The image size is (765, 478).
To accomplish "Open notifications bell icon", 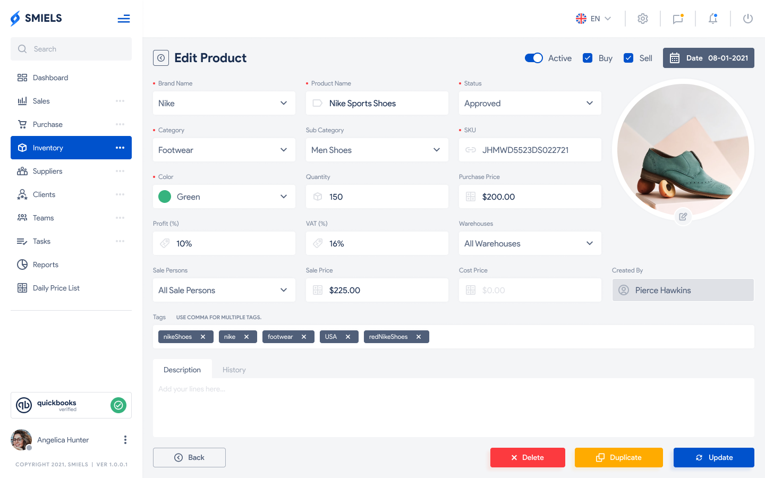I will pyautogui.click(x=713, y=19).
